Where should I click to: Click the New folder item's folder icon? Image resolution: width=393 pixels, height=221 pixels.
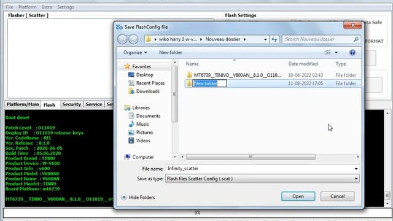point(189,83)
